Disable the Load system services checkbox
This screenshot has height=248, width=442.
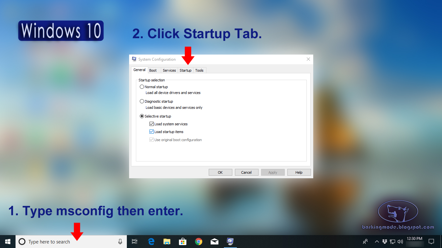point(151,124)
